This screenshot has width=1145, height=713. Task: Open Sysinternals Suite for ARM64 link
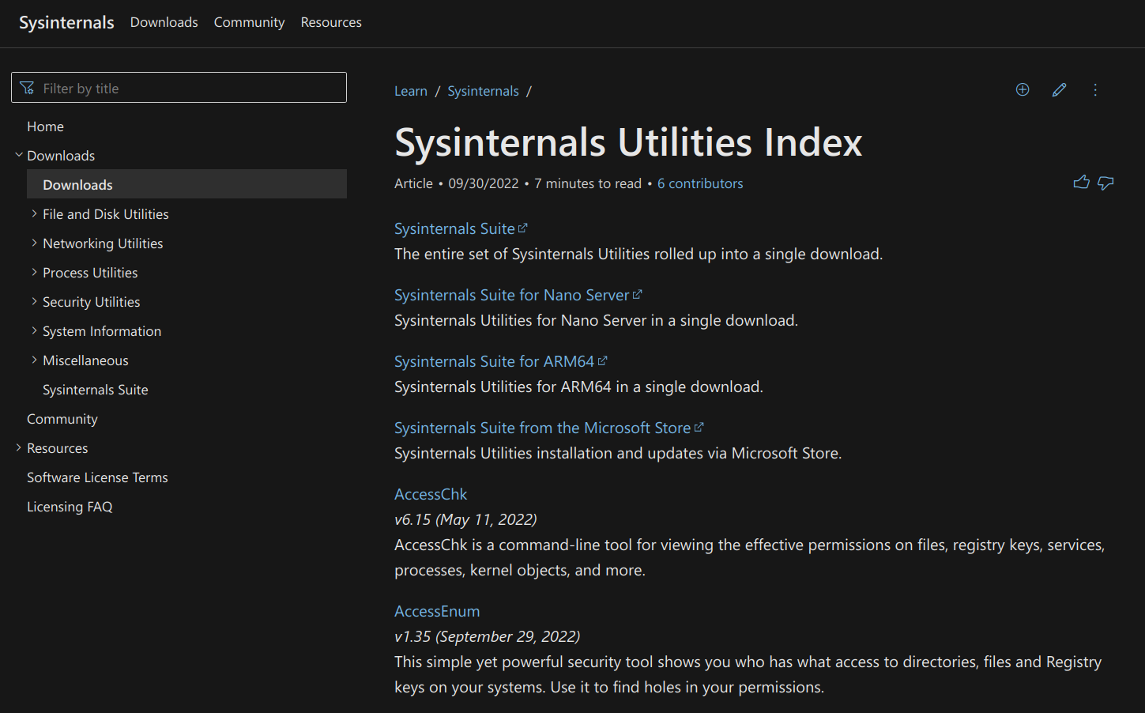click(501, 361)
